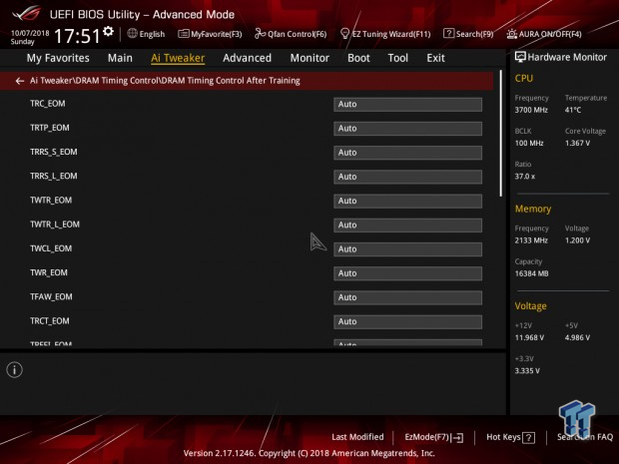Select the TWTR_EOM setting label
Viewport: 619px width, 464px height.
pyautogui.click(x=51, y=201)
